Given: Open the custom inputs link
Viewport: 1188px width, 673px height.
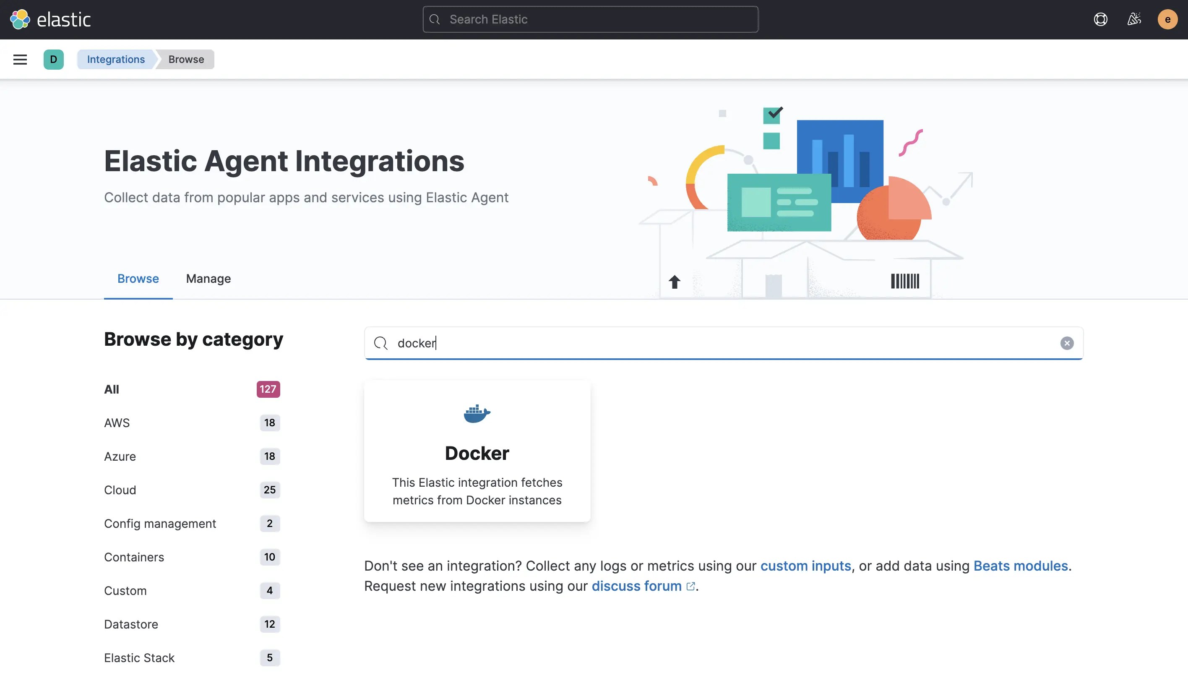Looking at the screenshot, I should (805, 565).
